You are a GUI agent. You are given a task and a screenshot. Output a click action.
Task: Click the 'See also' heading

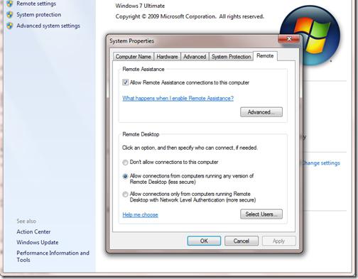tap(26, 221)
